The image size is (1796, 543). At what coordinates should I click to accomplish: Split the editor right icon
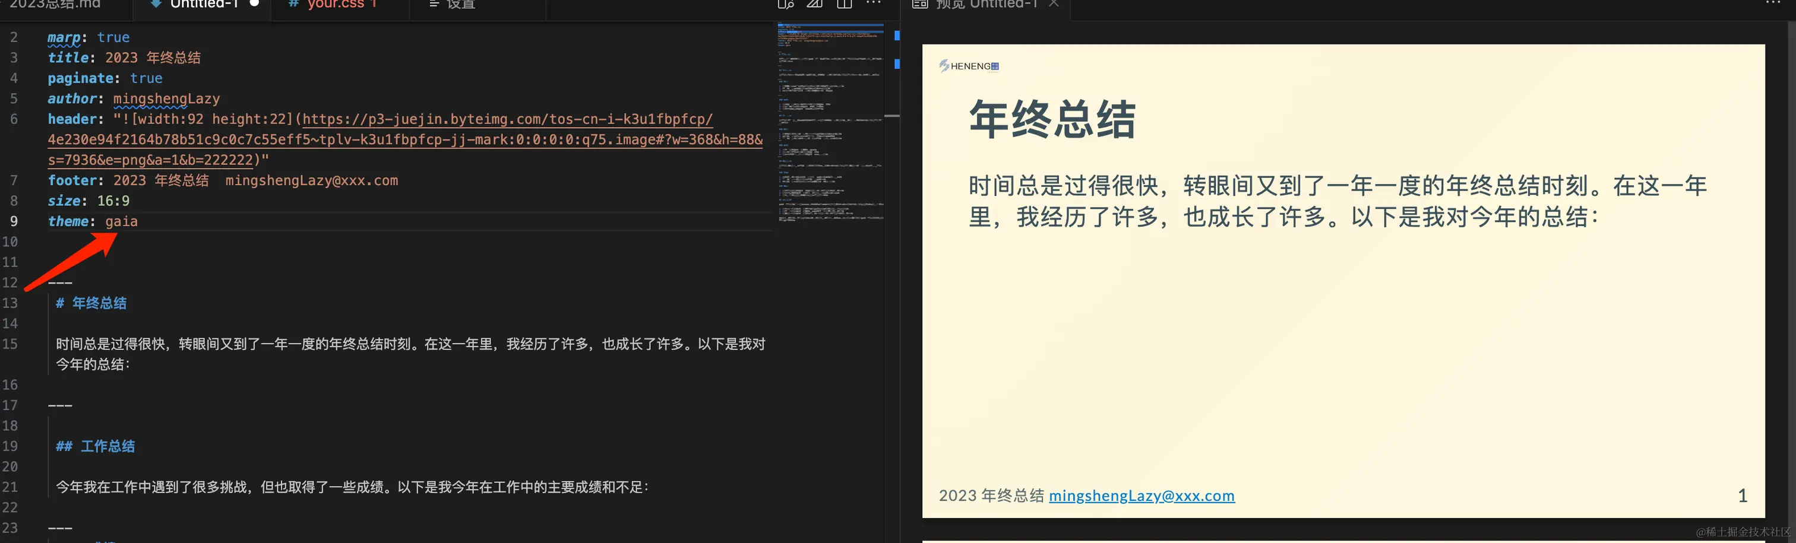coord(845,4)
